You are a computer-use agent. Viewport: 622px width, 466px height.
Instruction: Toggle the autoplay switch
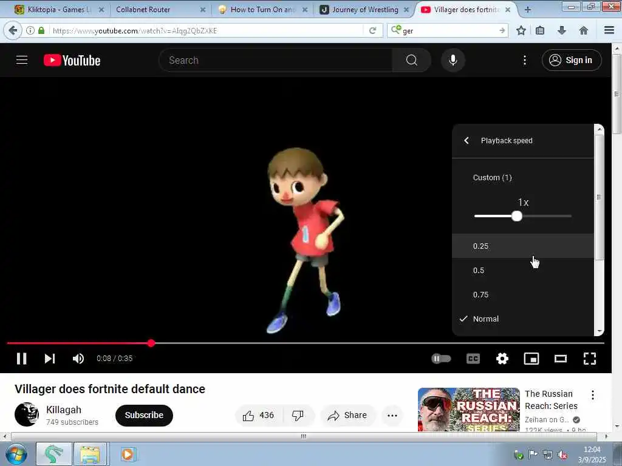pos(441,359)
